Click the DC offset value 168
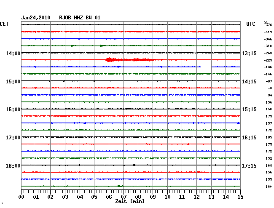This screenshot has width=274, height=208. tap(269, 165)
